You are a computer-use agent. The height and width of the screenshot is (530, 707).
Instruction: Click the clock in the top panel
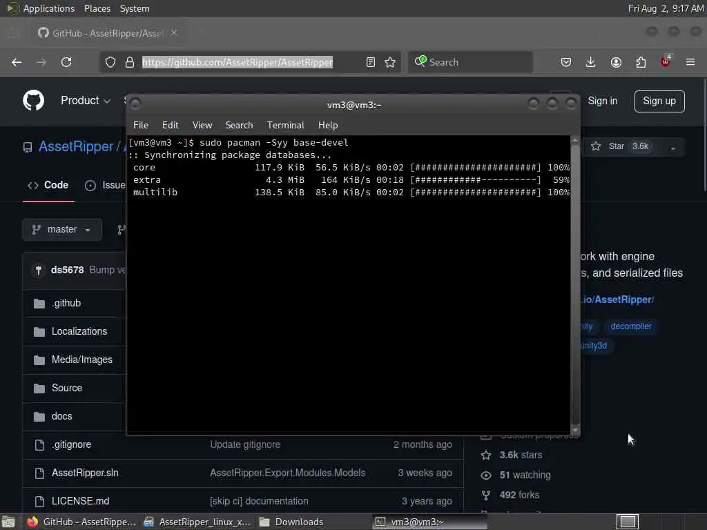pyautogui.click(x=666, y=8)
